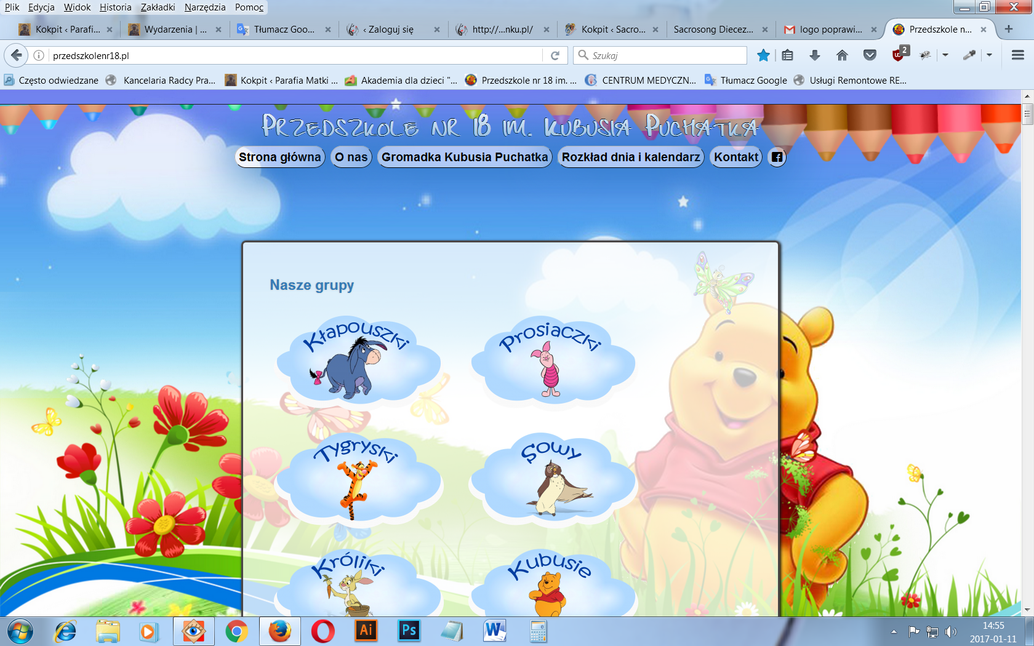This screenshot has width=1034, height=646.
Task: Open the Firefox hamburger menu
Action: click(x=1018, y=55)
